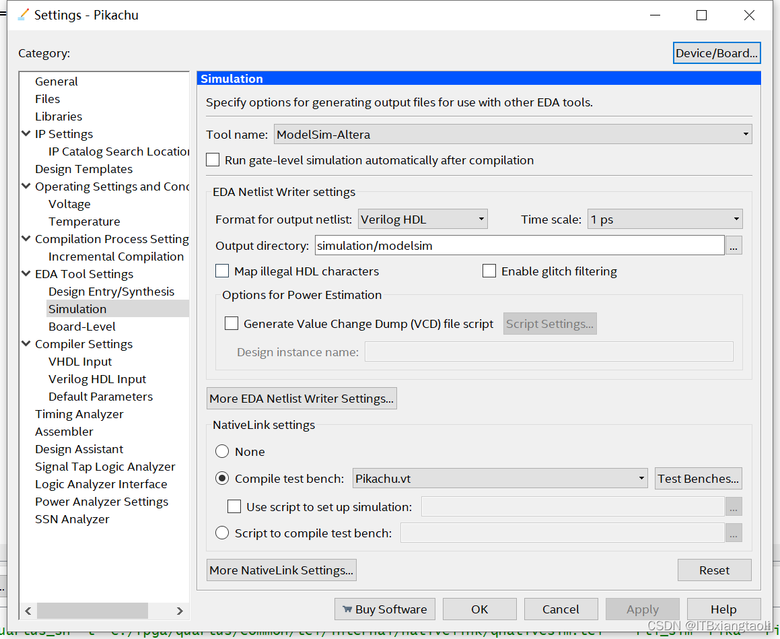Open Verilog HDL Input settings
This screenshot has height=639, width=780.
coord(97,379)
